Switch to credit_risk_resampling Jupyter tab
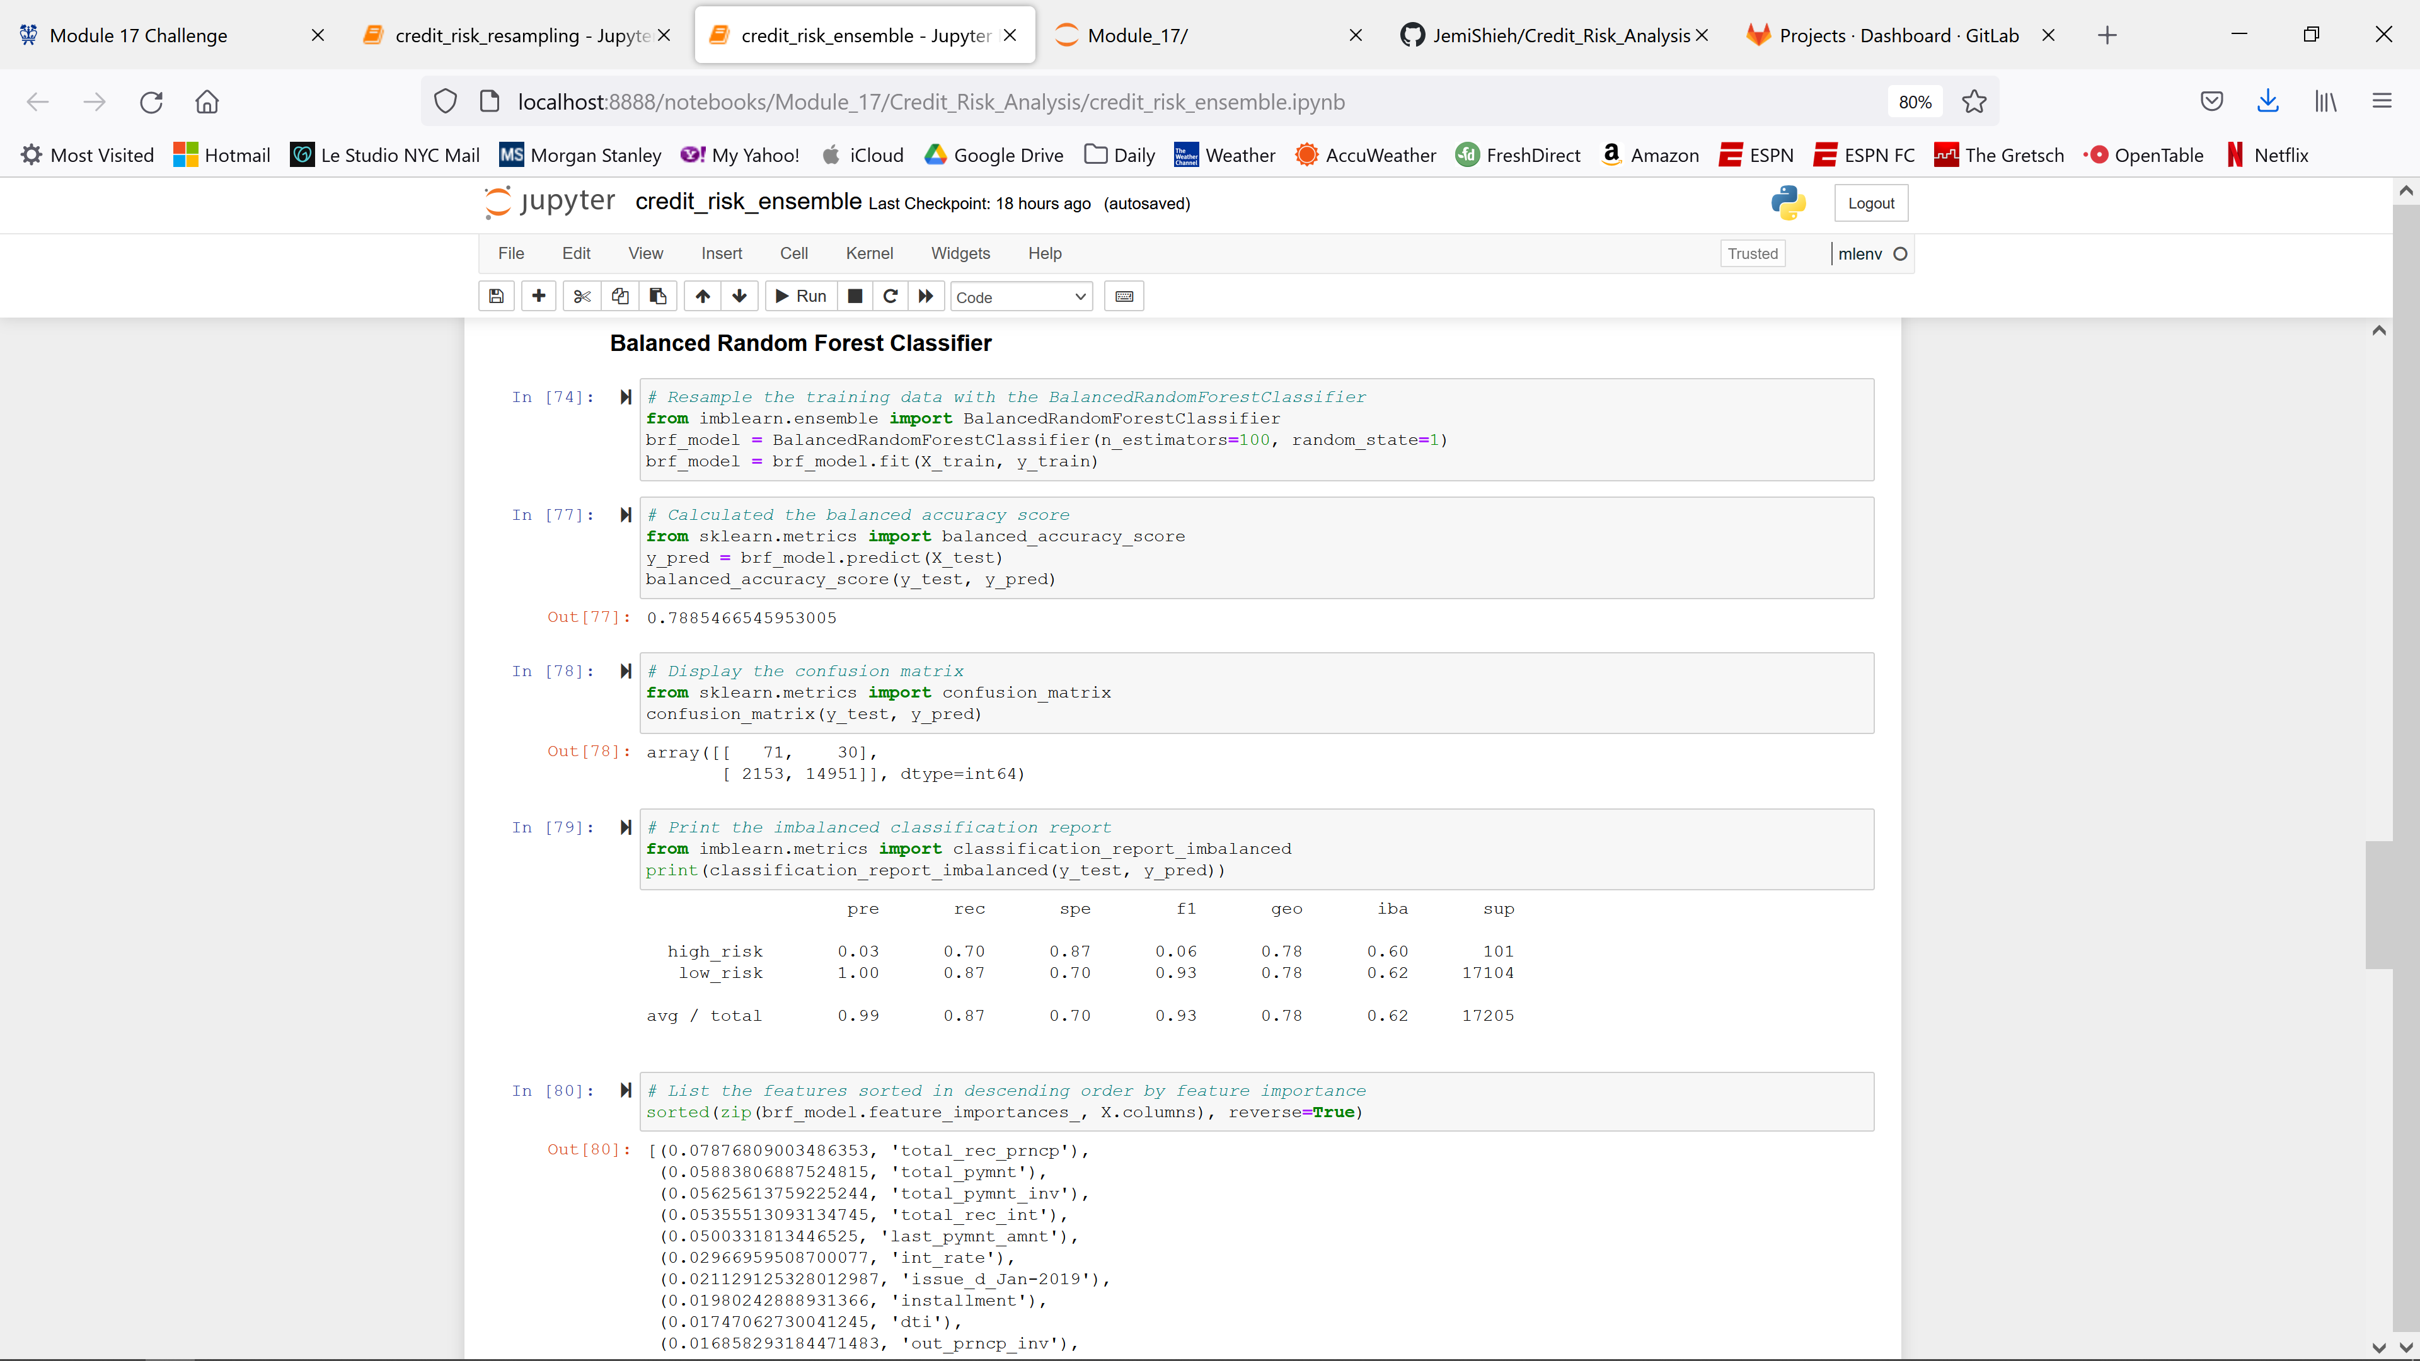2420x1361 pixels. (517, 36)
